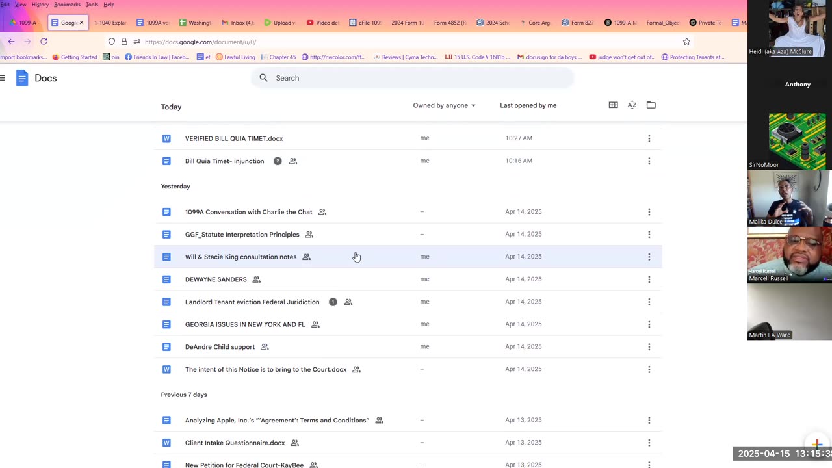This screenshot has width=832, height=468.
Task: Click the browser back arrow
Action: click(x=11, y=42)
